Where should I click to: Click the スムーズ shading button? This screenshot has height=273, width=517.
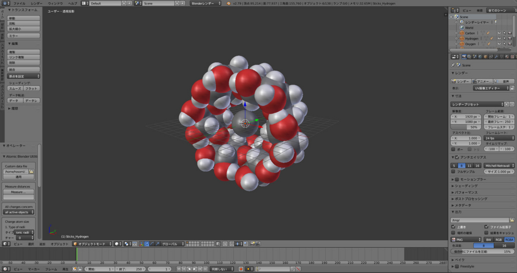tap(15, 88)
